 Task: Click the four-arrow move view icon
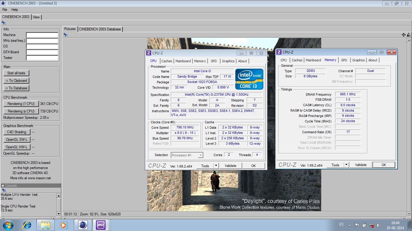pos(404,35)
